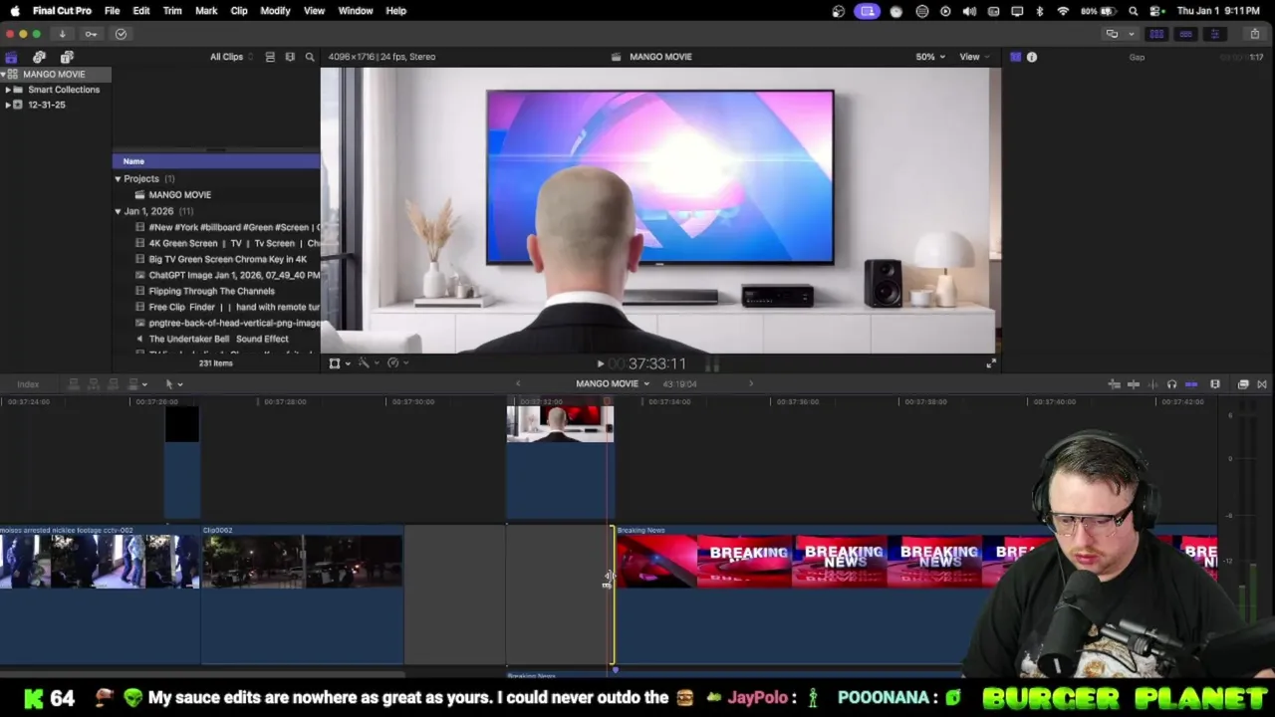Show the Titles and Generators sidebar
Viewport: 1275px width, 717px height.
(67, 58)
